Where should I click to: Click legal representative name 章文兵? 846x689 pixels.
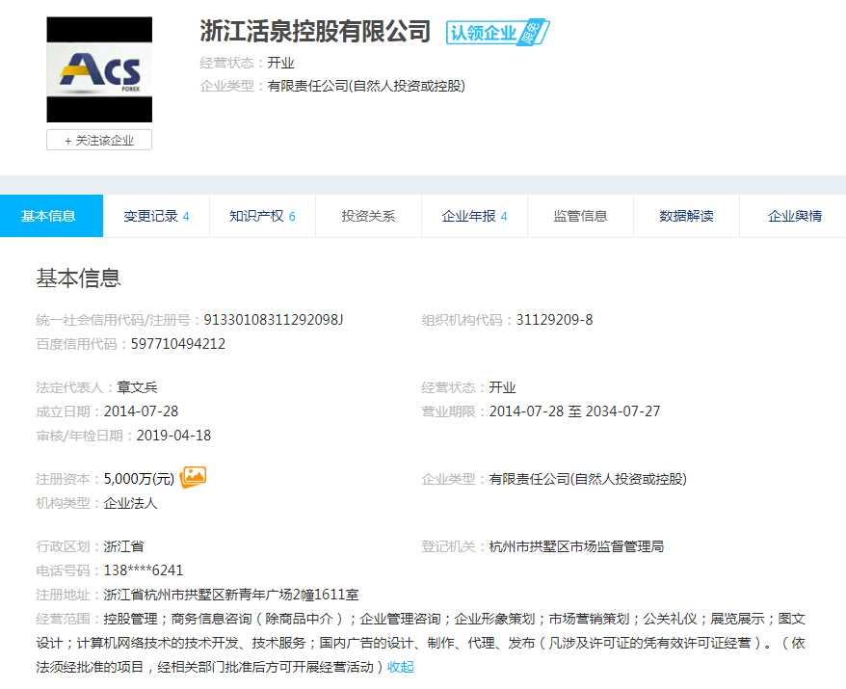coord(138,387)
